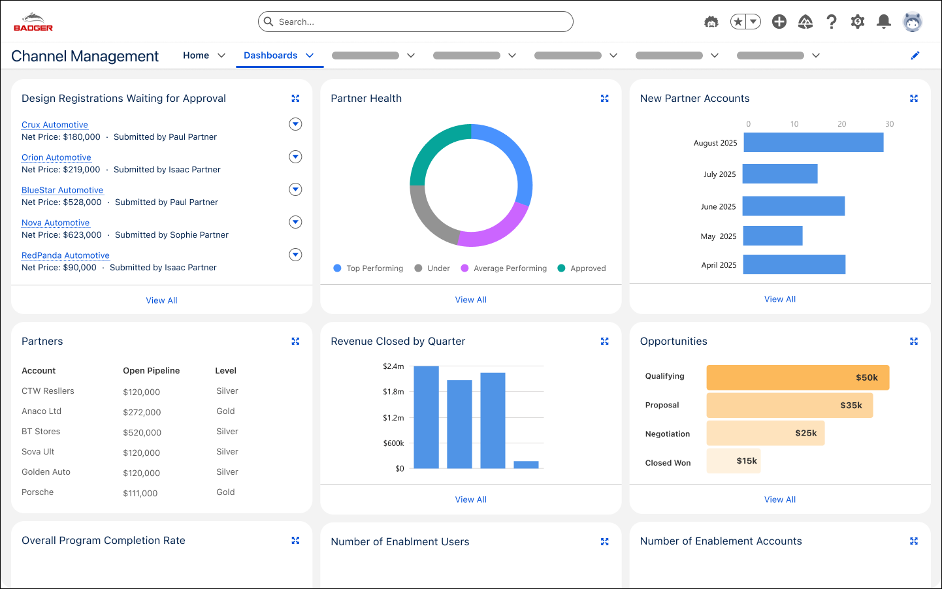The height and width of the screenshot is (589, 942).
Task: Expand Revenue Closed by Quarter card
Action: point(604,341)
